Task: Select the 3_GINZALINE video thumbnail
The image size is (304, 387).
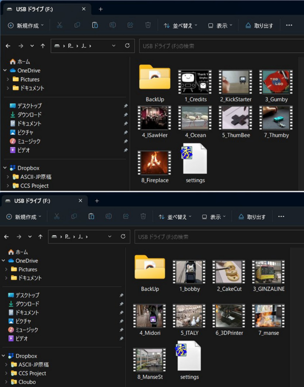Action: 268,272
